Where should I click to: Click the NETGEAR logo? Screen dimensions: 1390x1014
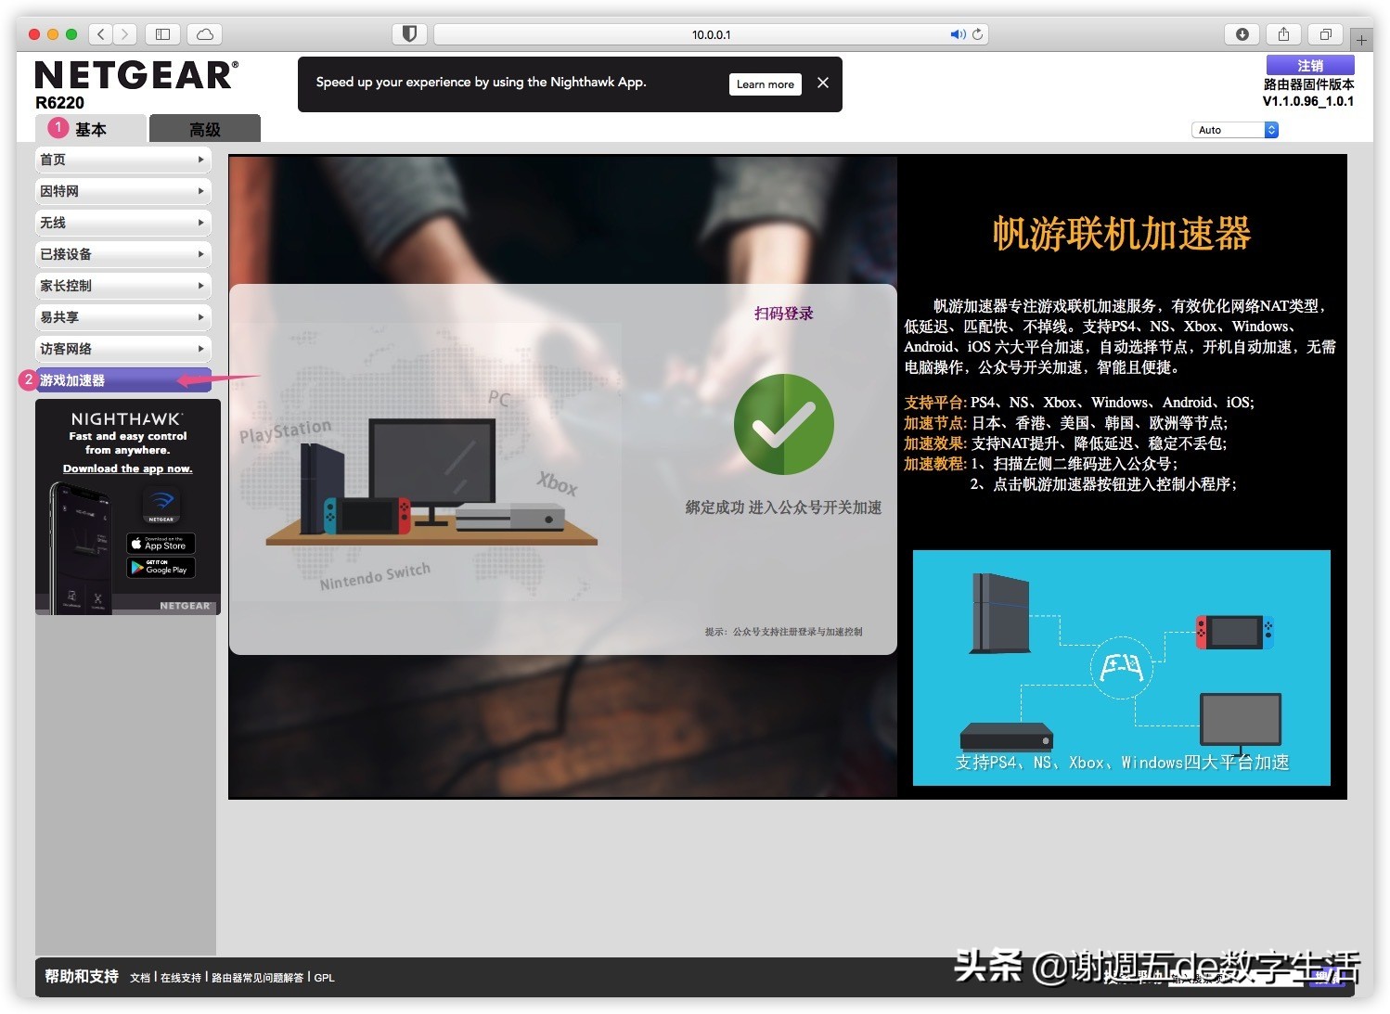pyautogui.click(x=135, y=74)
